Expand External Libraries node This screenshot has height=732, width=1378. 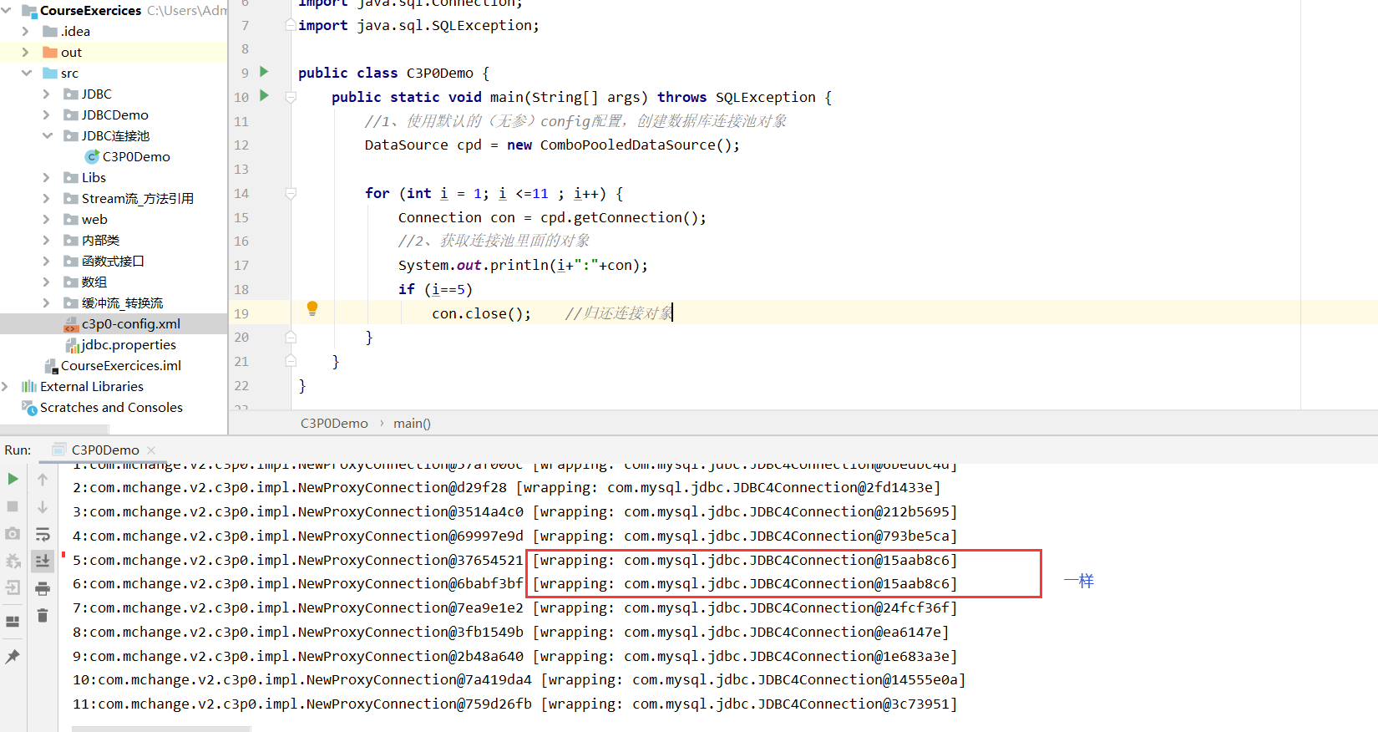click(x=5, y=386)
